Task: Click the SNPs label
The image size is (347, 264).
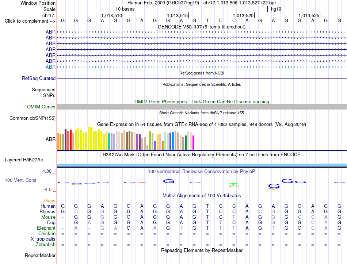Action: 49,95
